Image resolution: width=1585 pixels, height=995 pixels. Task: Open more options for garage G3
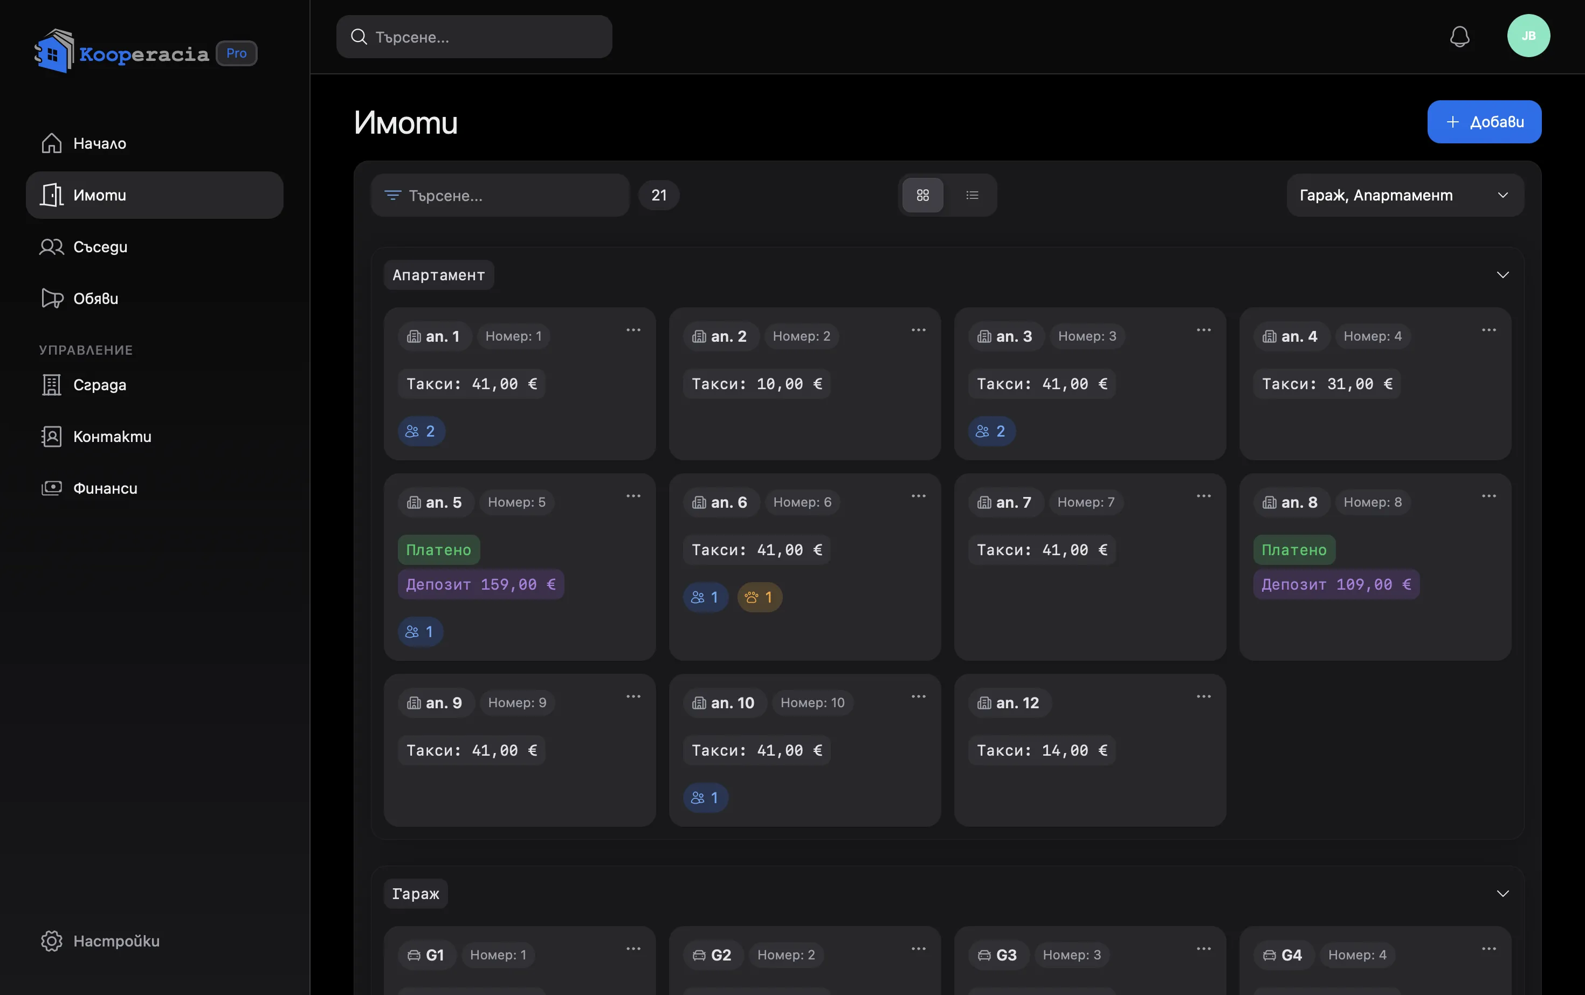1204,948
